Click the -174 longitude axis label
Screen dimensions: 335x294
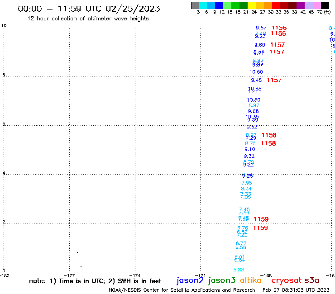pyautogui.click(x=135, y=275)
